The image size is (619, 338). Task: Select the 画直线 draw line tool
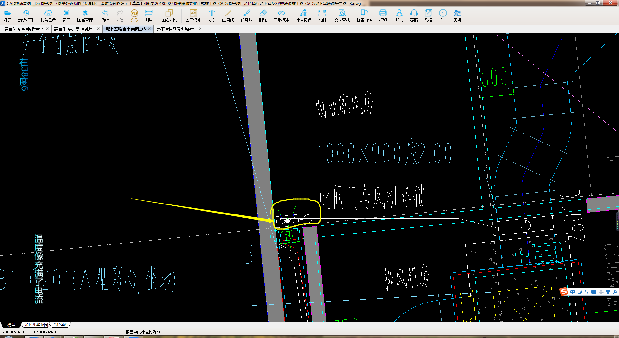(228, 15)
